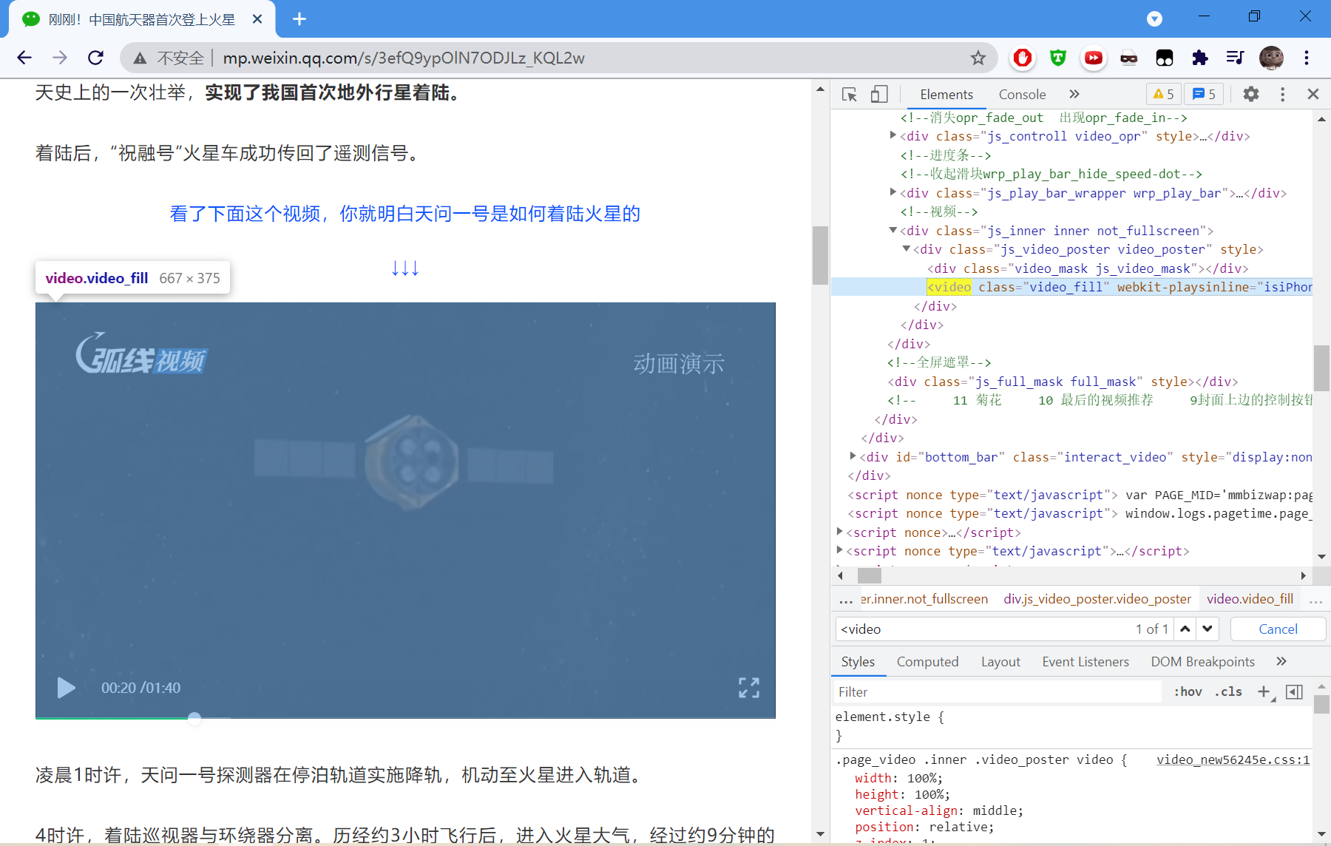Jump to previous search result
This screenshot has width=1331, height=846.
click(x=1185, y=629)
